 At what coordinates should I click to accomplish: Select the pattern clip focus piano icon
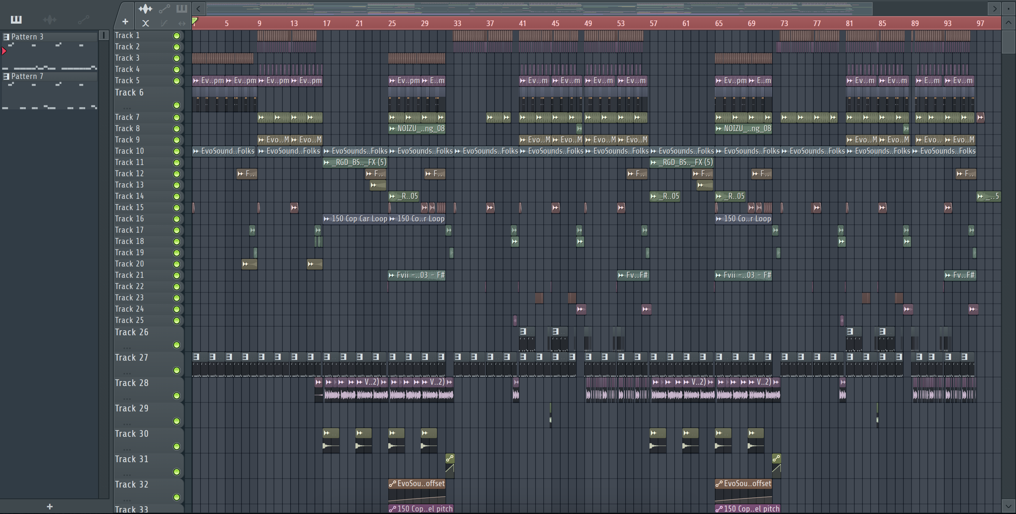(181, 9)
